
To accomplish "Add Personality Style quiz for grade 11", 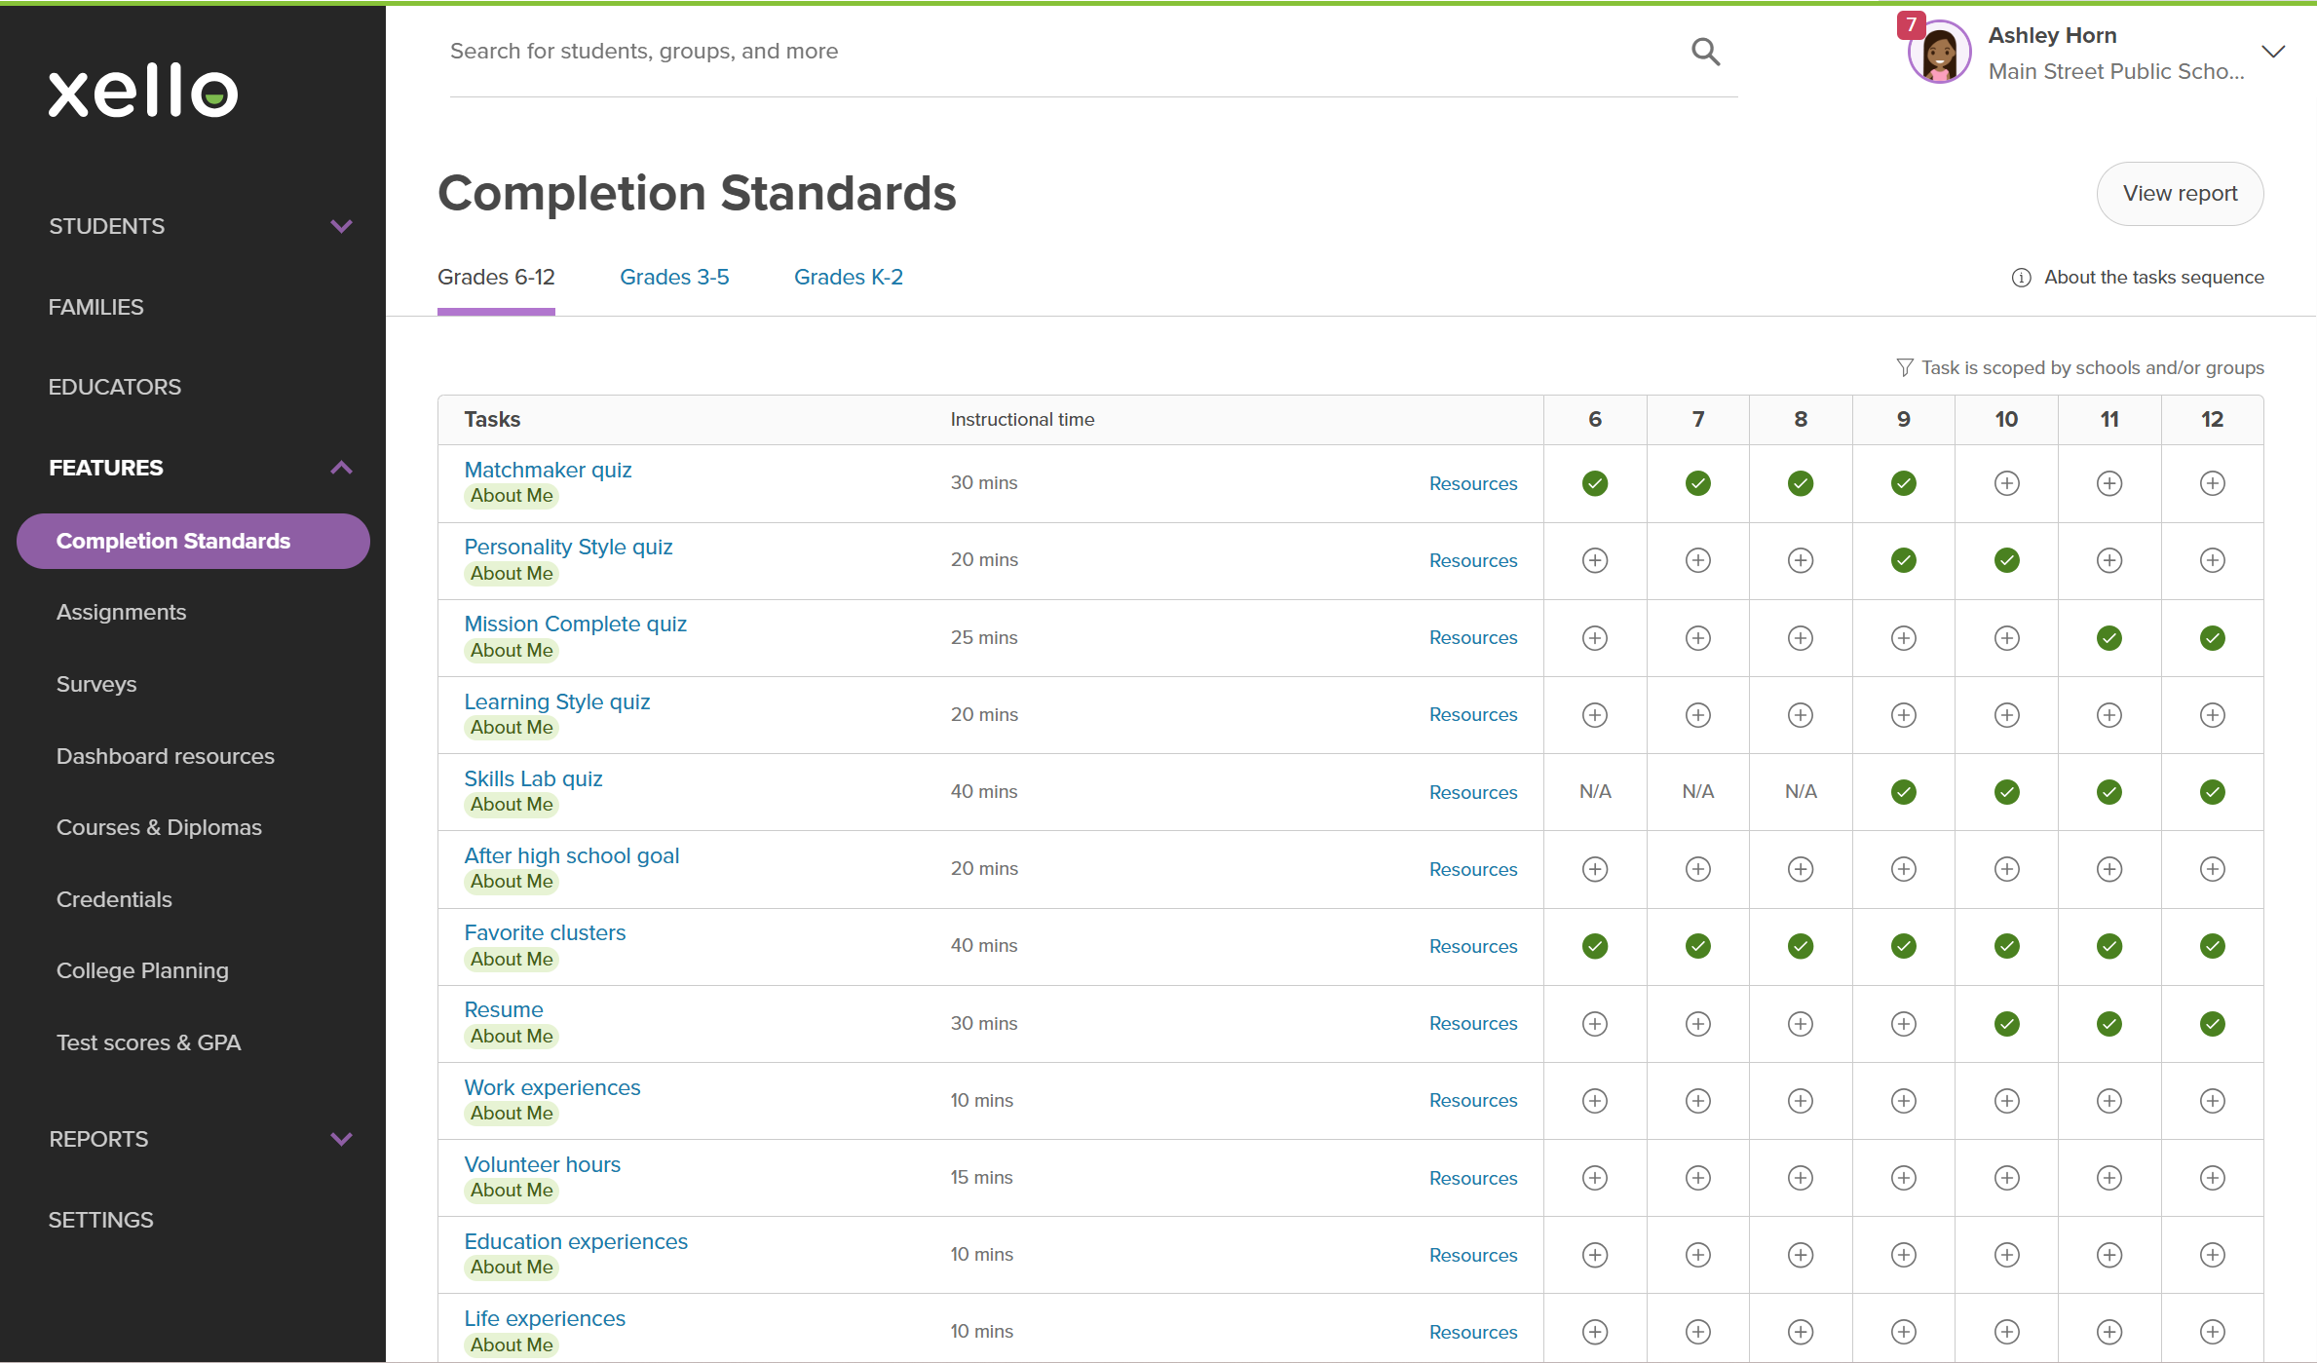I will pyautogui.click(x=2109, y=560).
